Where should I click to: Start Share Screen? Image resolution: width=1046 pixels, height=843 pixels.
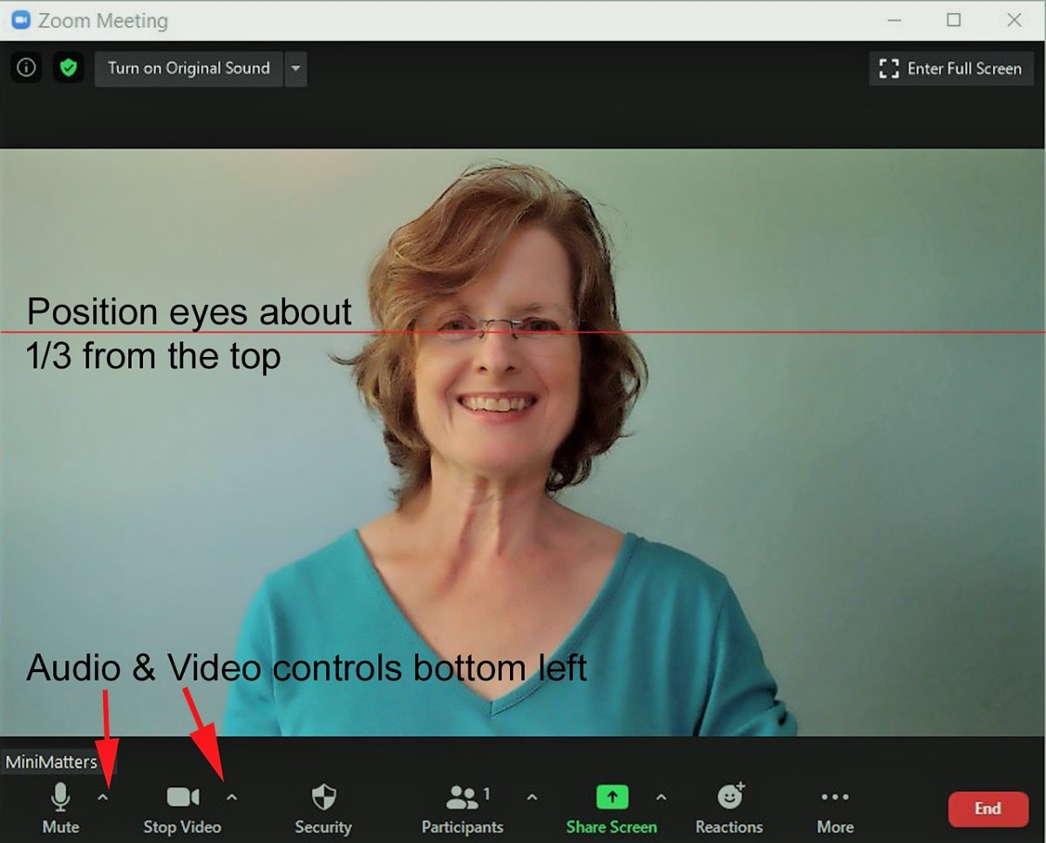[x=611, y=806]
